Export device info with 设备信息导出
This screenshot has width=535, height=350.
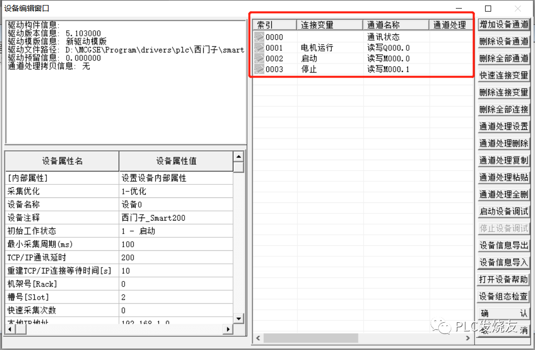pos(504,245)
